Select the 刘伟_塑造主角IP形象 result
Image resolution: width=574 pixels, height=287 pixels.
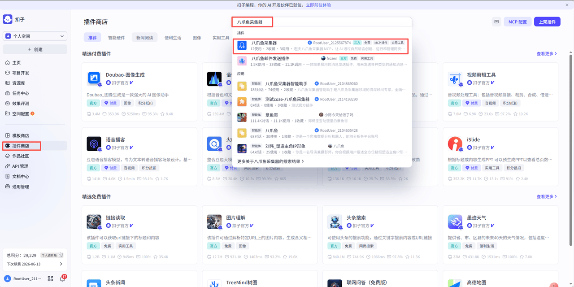coord(322,149)
